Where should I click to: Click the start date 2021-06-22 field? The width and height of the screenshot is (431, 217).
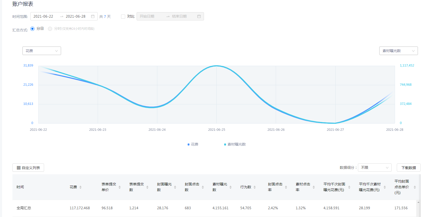click(x=43, y=16)
